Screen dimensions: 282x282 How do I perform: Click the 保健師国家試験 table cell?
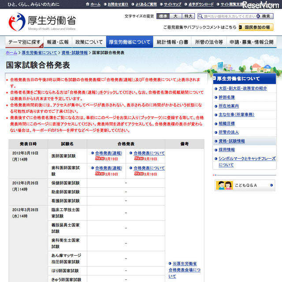67,183
